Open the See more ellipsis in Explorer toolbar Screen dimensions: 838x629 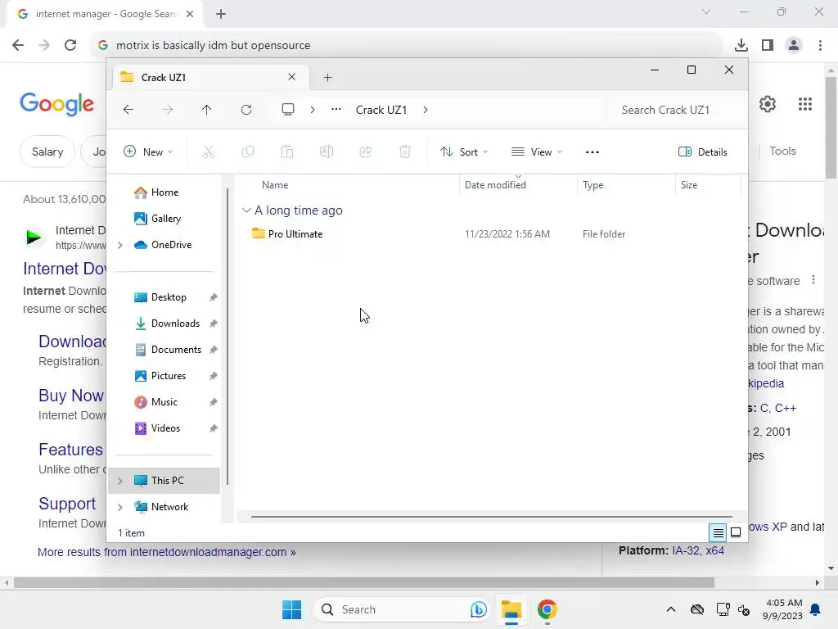click(x=592, y=152)
